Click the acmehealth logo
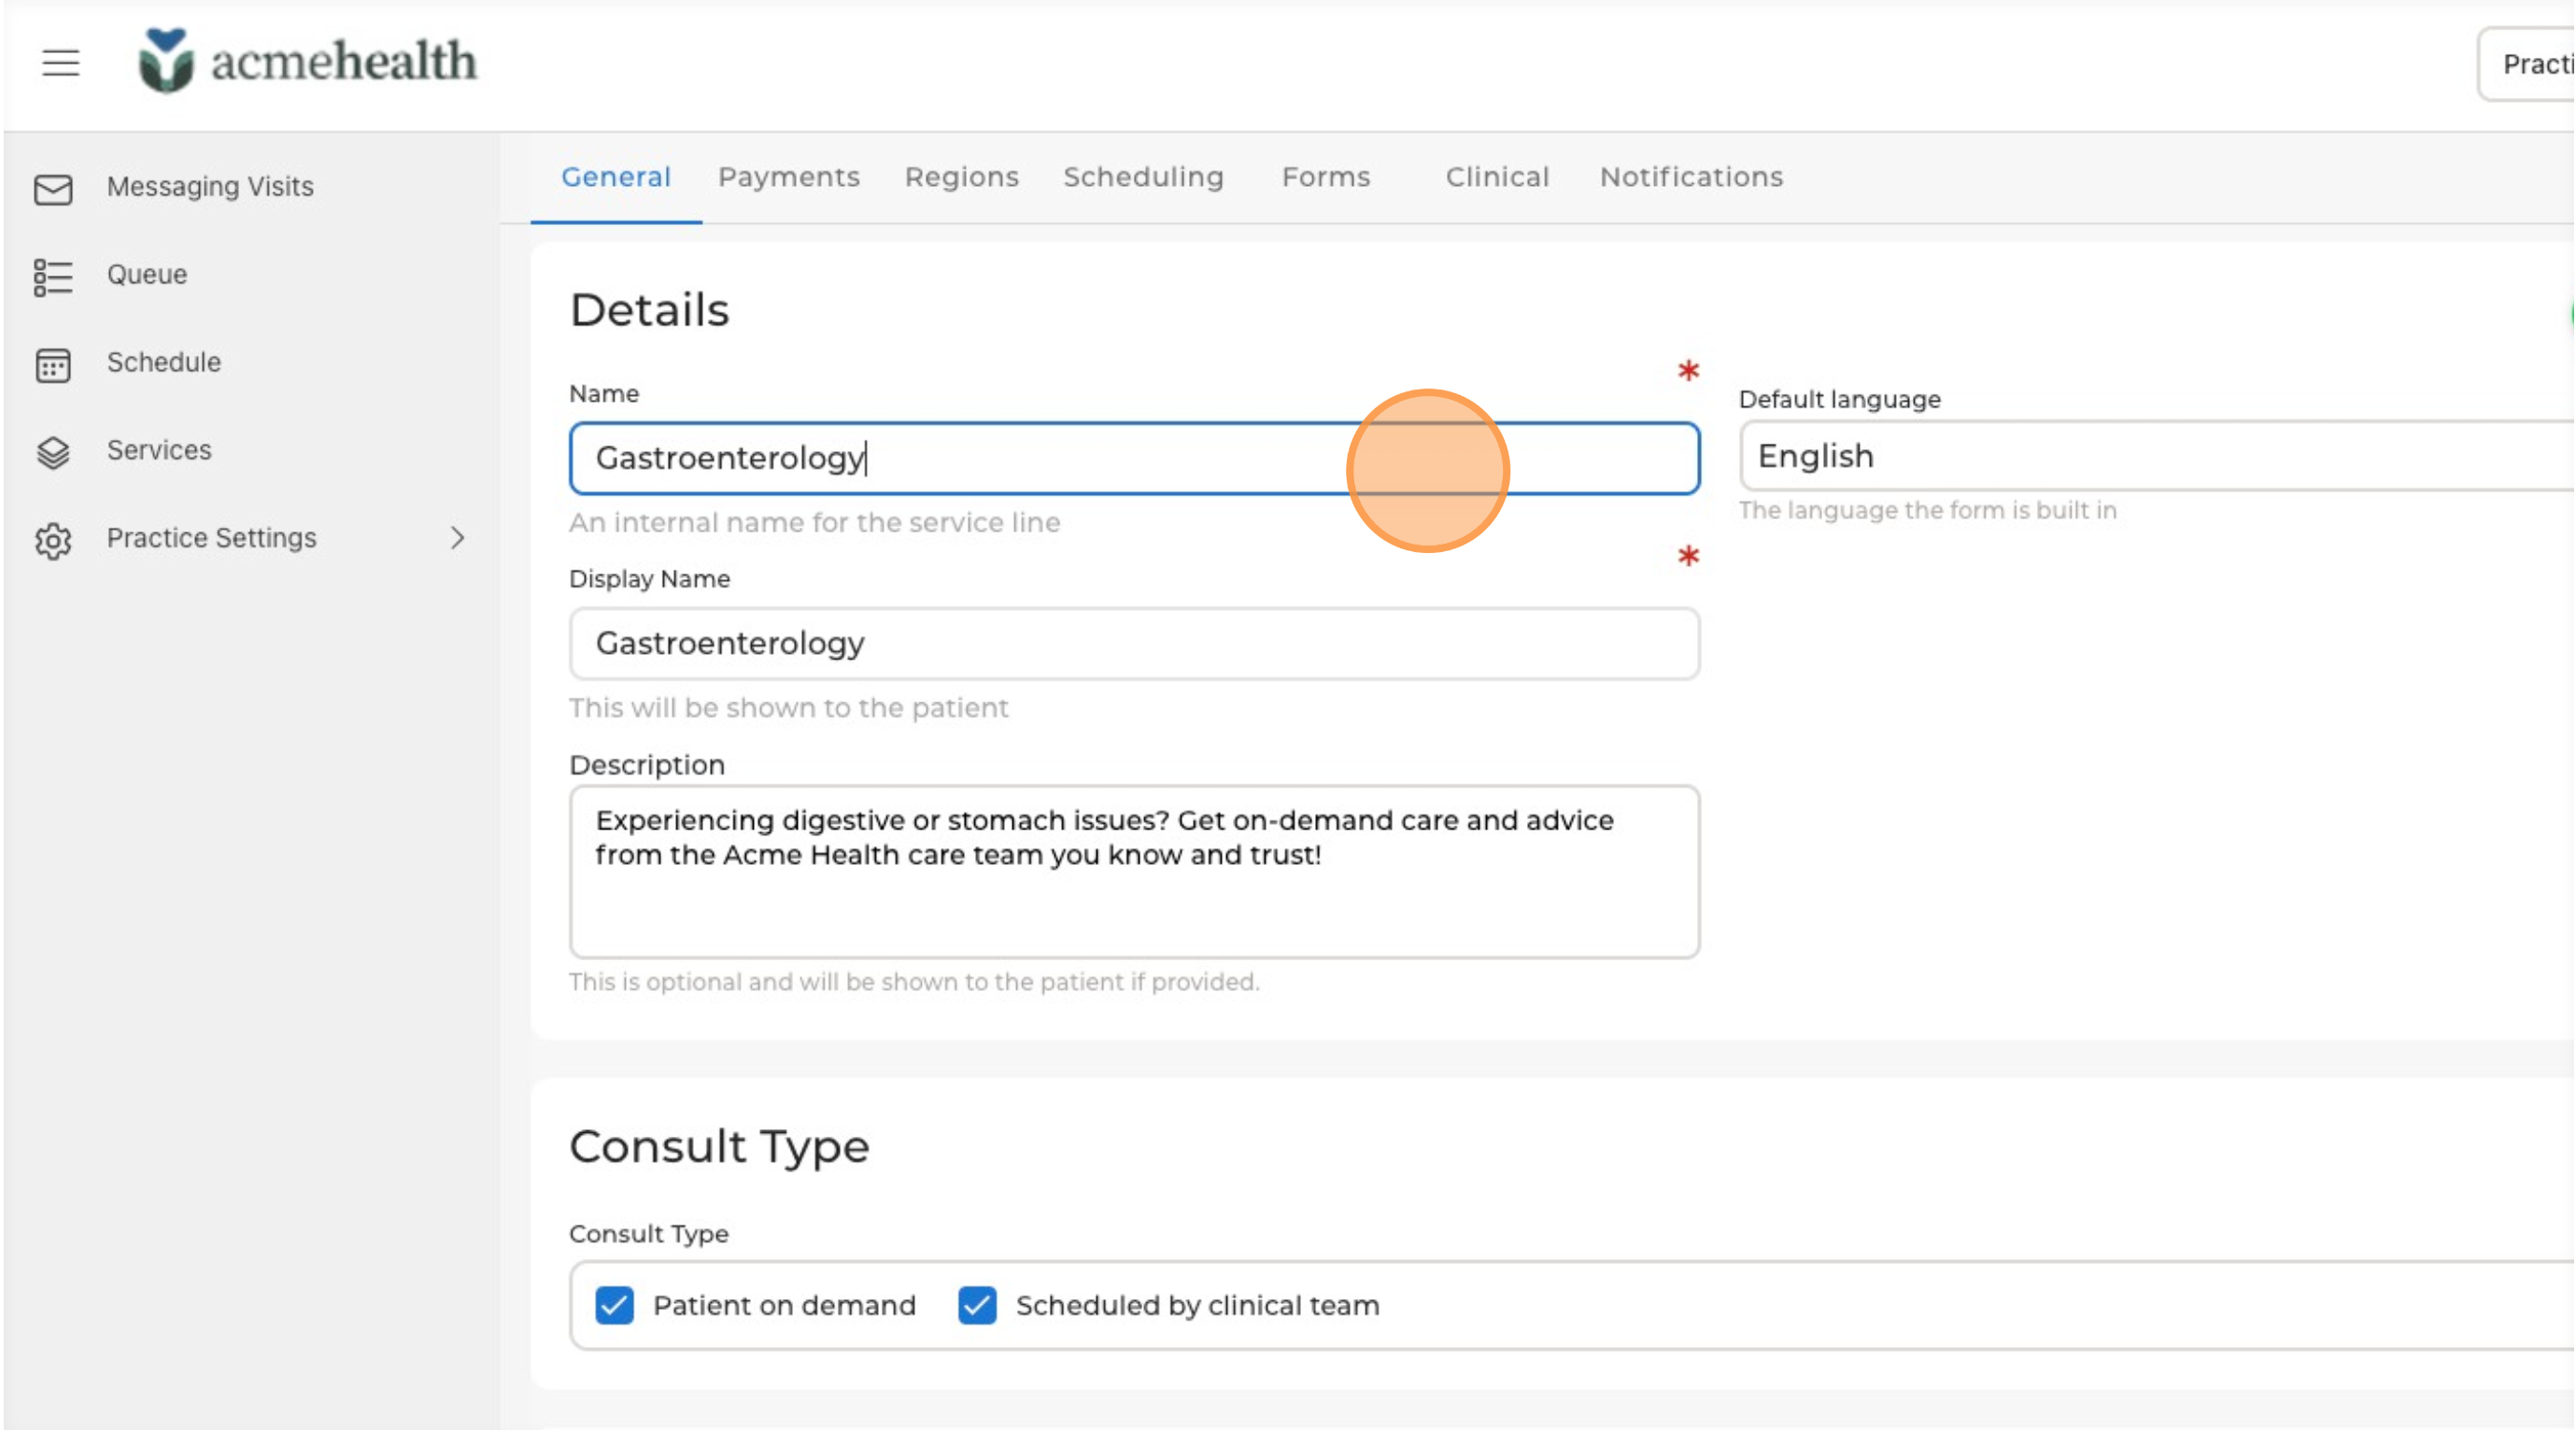Viewport: 2576px width, 1431px height. (x=308, y=60)
